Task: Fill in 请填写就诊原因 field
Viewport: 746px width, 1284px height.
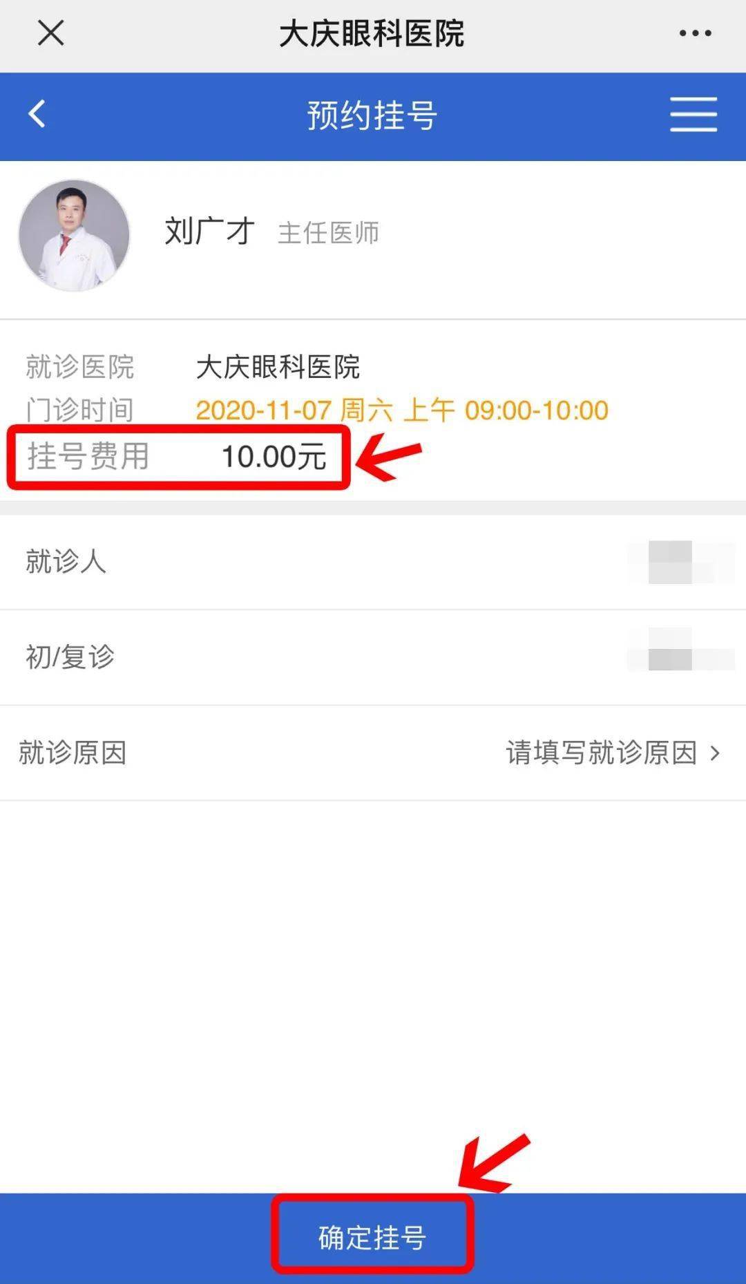Action: pyautogui.click(x=602, y=753)
